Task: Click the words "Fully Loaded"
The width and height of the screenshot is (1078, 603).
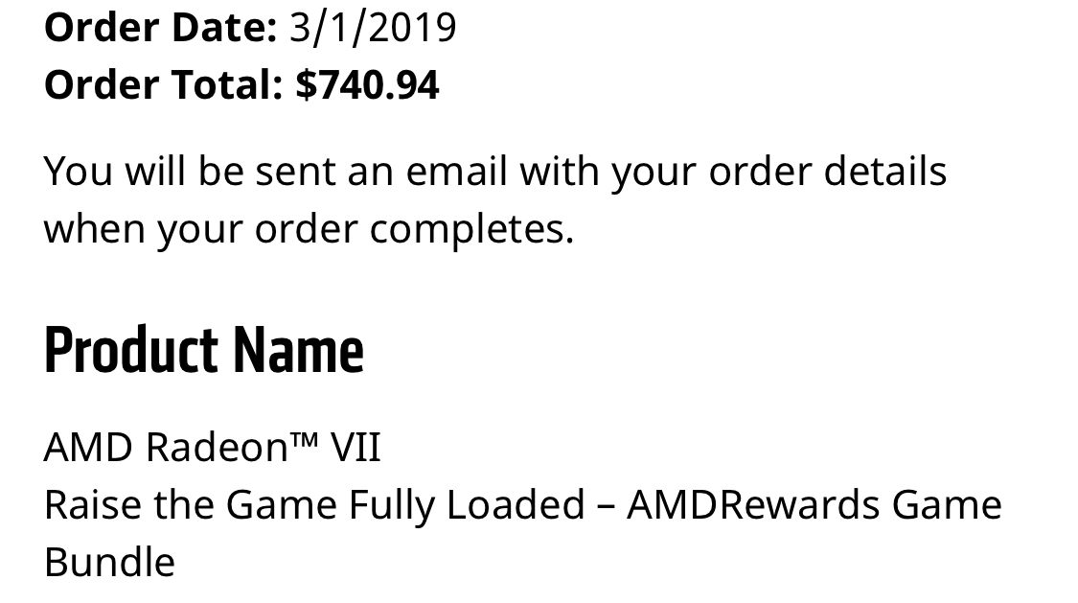Action: click(x=467, y=507)
